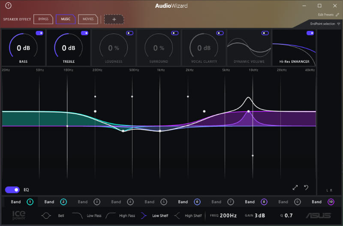Choose the High Pass filter icon
343x226 pixels.
(x=111, y=216)
